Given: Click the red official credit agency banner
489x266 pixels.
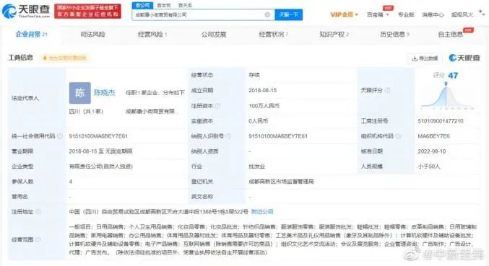Looking at the screenshot, I should (87, 11).
